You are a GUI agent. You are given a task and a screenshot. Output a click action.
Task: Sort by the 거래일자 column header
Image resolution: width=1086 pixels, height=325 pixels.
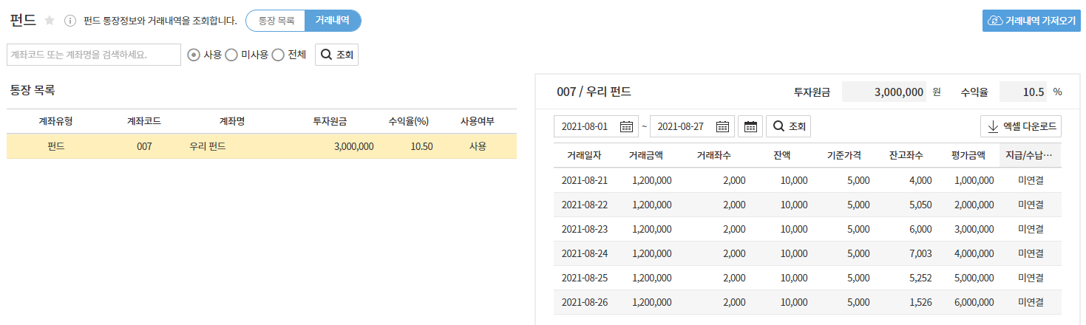(x=584, y=156)
